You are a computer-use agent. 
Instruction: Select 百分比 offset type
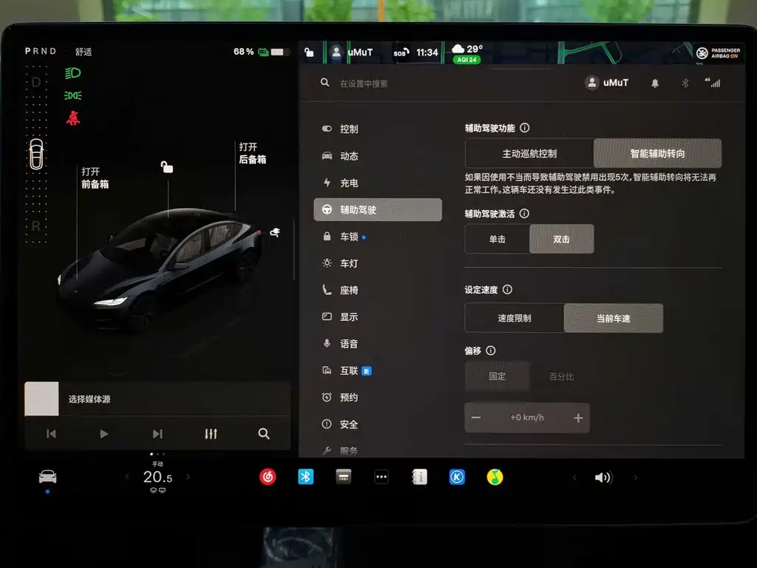tap(562, 376)
